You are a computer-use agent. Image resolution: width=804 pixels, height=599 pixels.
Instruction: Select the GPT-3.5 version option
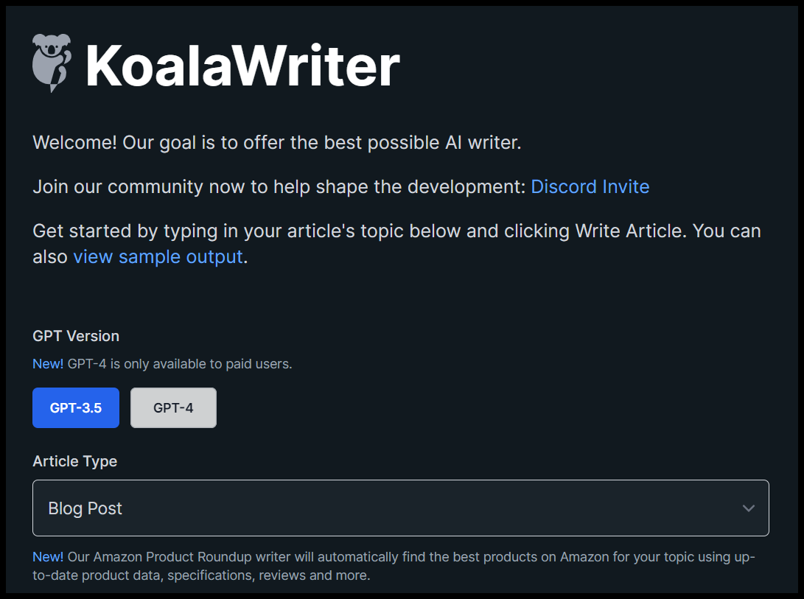pos(76,407)
